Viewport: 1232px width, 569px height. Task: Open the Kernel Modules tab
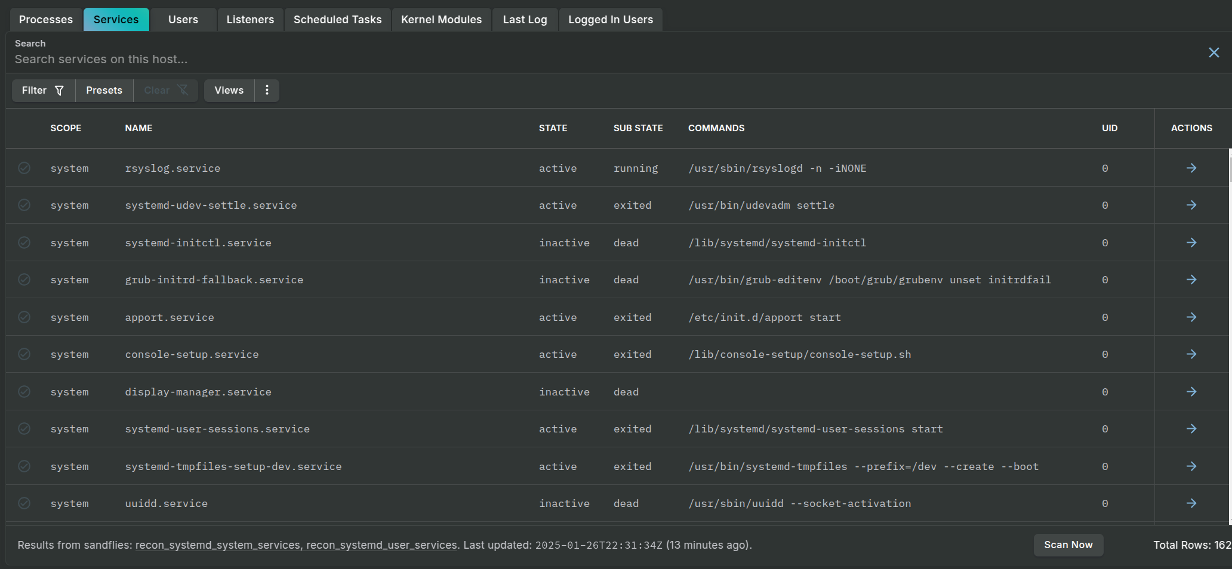[441, 20]
